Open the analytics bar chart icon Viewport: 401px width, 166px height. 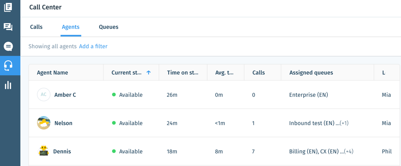[x=8, y=85]
